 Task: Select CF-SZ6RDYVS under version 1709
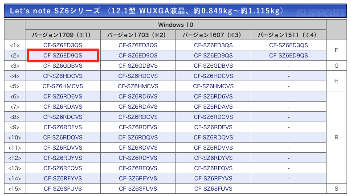(63, 158)
